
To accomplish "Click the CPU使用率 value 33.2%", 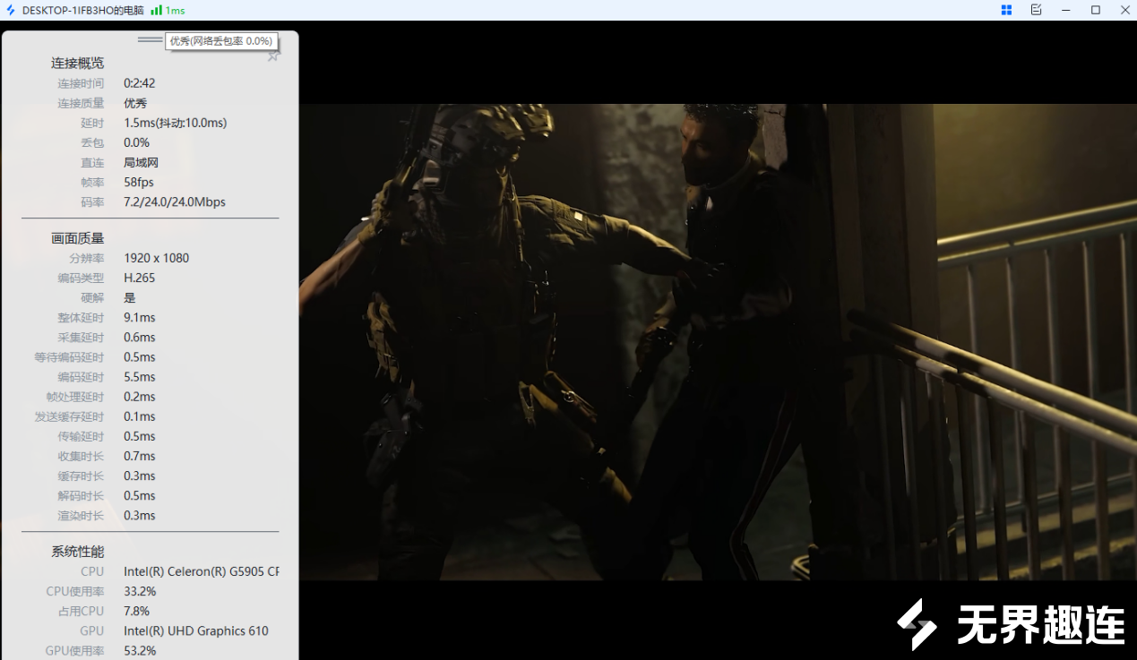I will pyautogui.click(x=141, y=591).
